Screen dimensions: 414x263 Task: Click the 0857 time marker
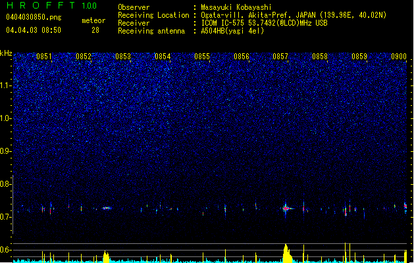(280, 57)
